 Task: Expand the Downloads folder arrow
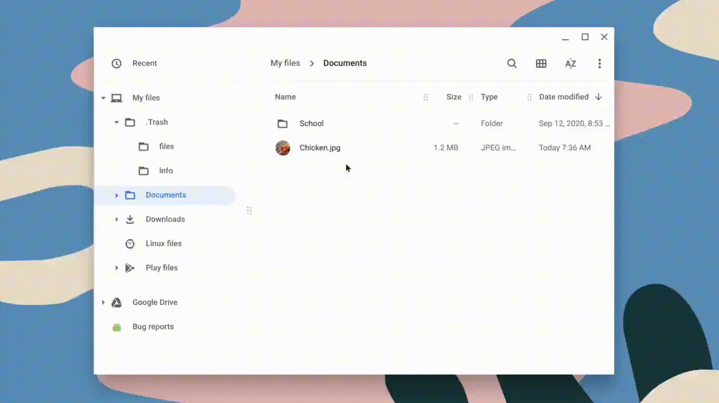click(x=116, y=219)
